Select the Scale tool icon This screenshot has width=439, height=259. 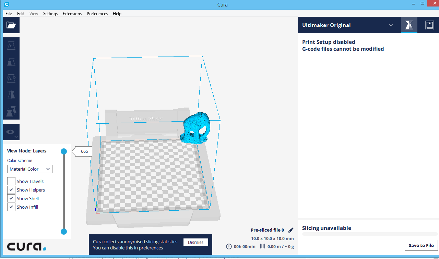tap(11, 62)
